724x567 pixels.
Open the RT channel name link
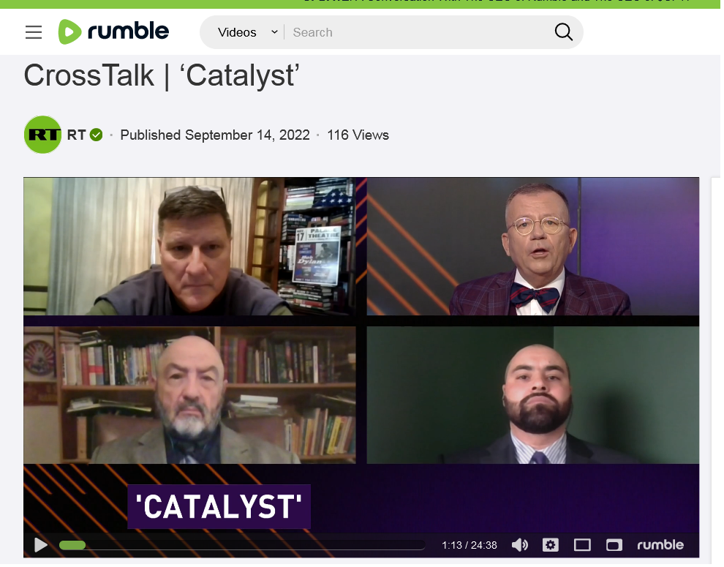77,135
